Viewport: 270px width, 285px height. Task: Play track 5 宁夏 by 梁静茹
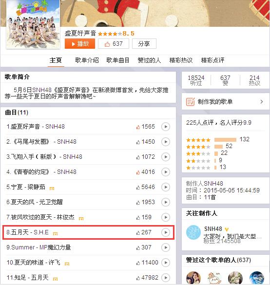pos(166,187)
